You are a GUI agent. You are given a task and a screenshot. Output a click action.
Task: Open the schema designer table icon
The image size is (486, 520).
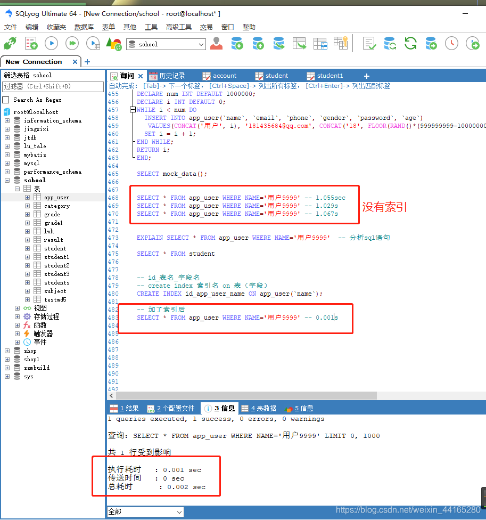(320, 44)
